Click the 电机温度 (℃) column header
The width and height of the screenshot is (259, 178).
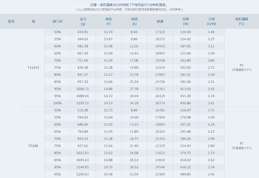pos(241,21)
